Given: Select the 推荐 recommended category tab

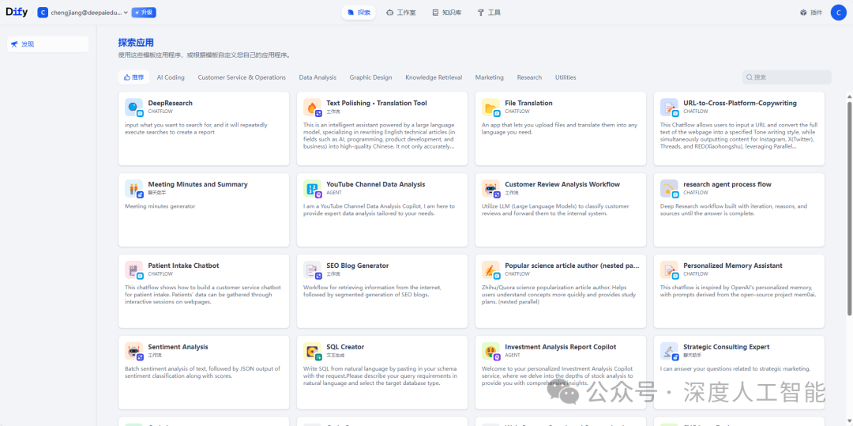Looking at the screenshot, I should 133,77.
